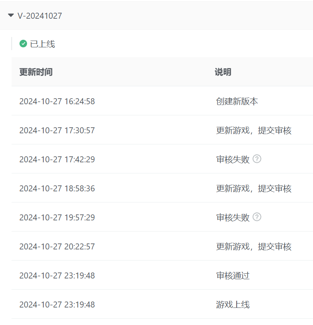Select the 游戏上线 entry
Viewport: 313px width, 325px height.
(x=233, y=305)
